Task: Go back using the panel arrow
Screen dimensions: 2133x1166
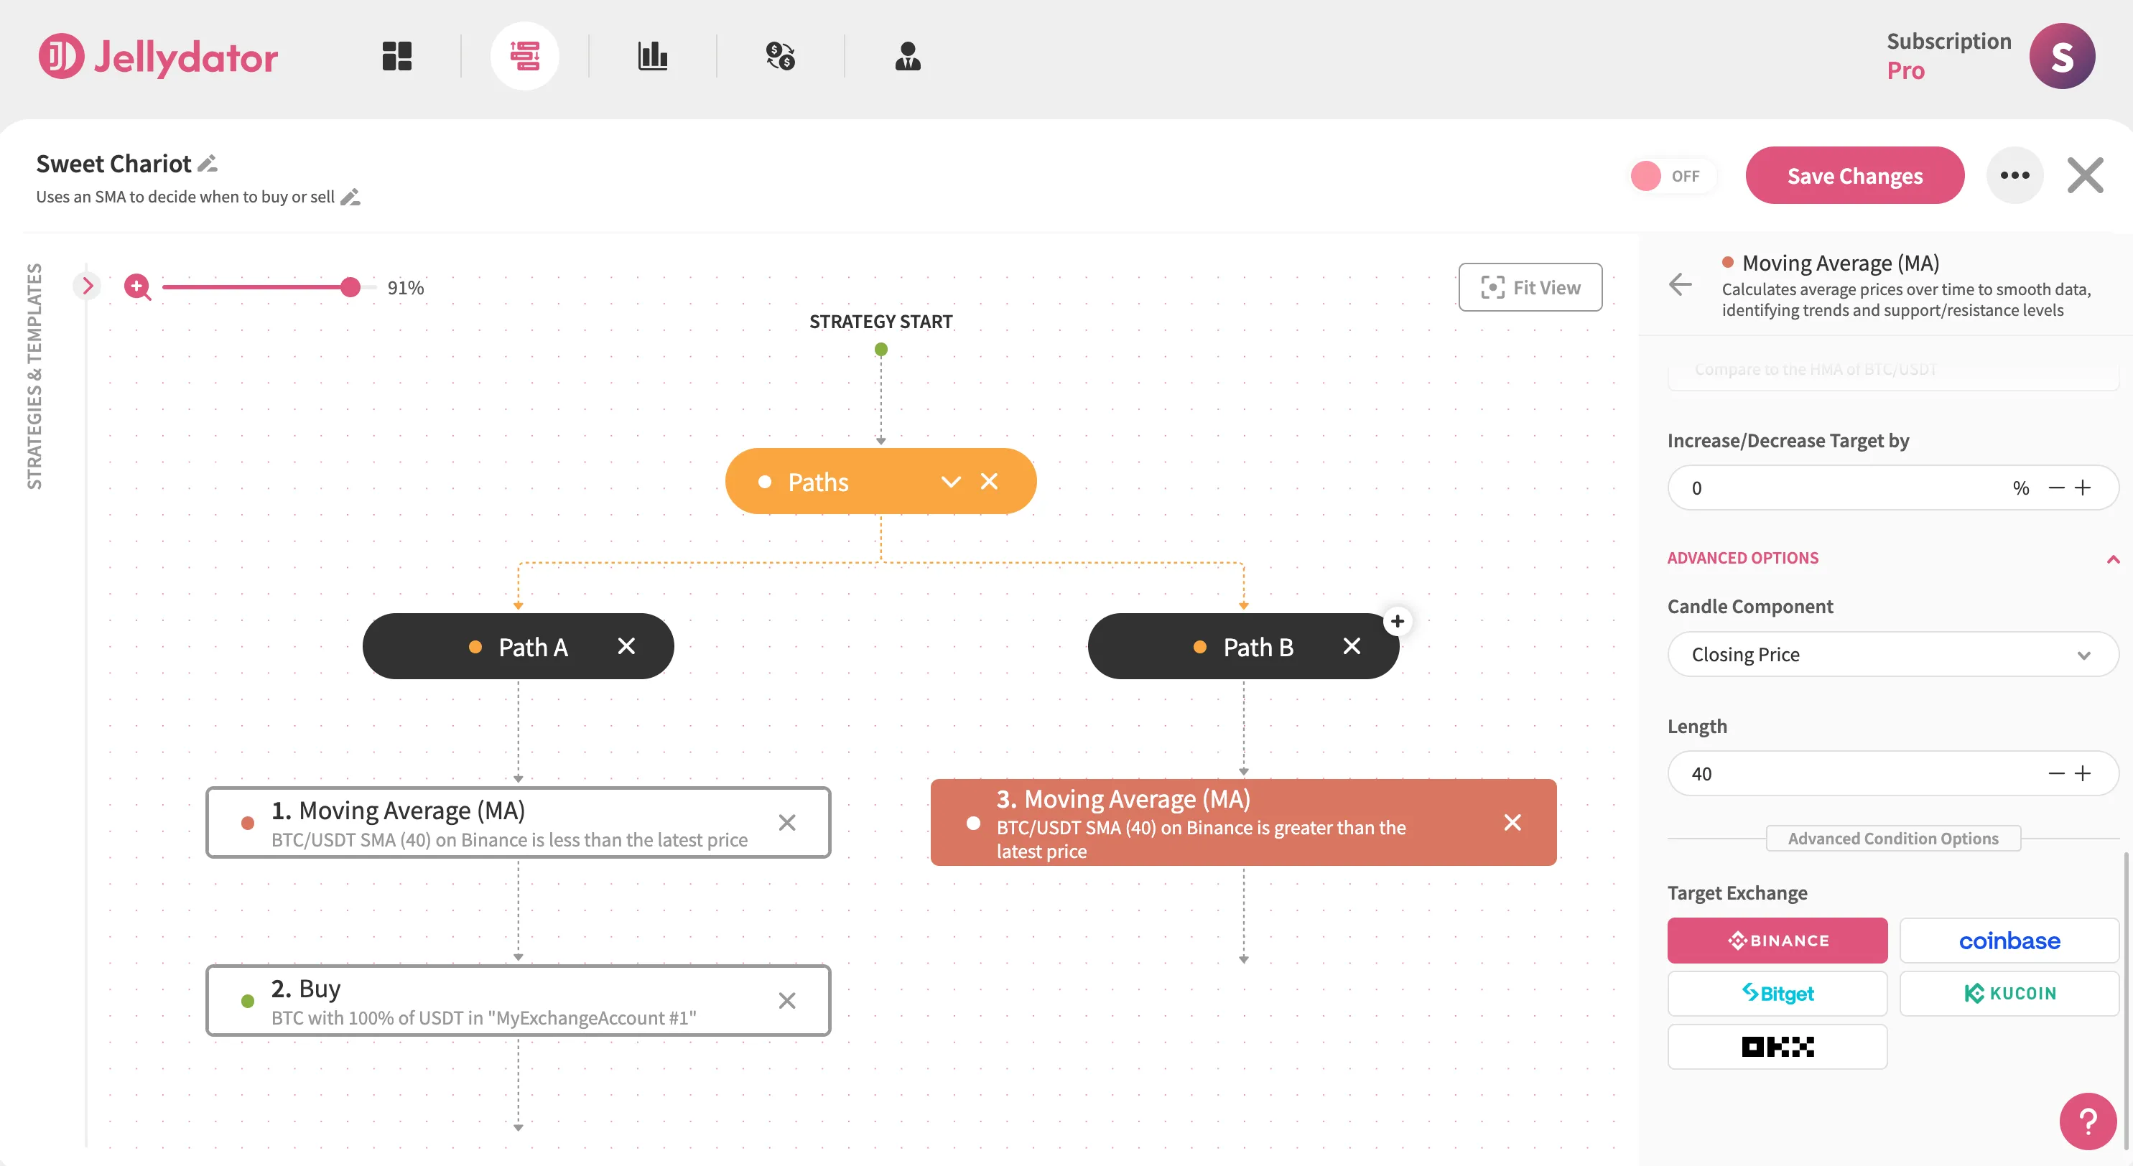Action: [1680, 284]
